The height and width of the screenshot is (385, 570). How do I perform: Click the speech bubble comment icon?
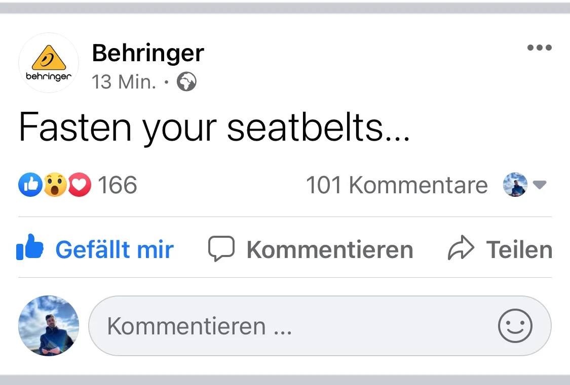221,249
